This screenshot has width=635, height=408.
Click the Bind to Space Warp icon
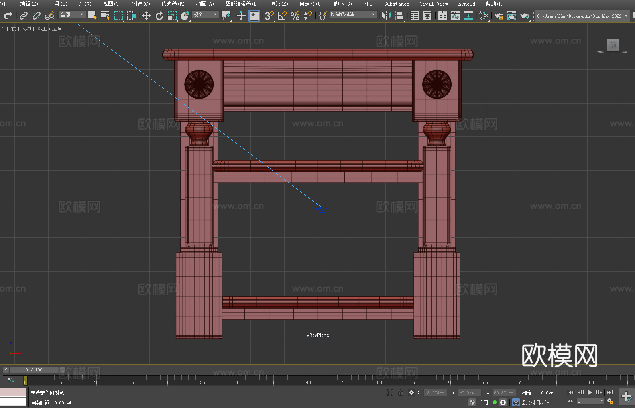[x=49, y=16]
